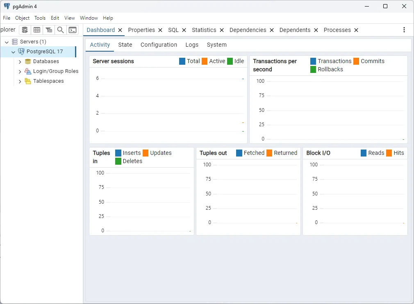This screenshot has height=304, width=414.
Task: Open the File menu
Action: tap(7, 18)
